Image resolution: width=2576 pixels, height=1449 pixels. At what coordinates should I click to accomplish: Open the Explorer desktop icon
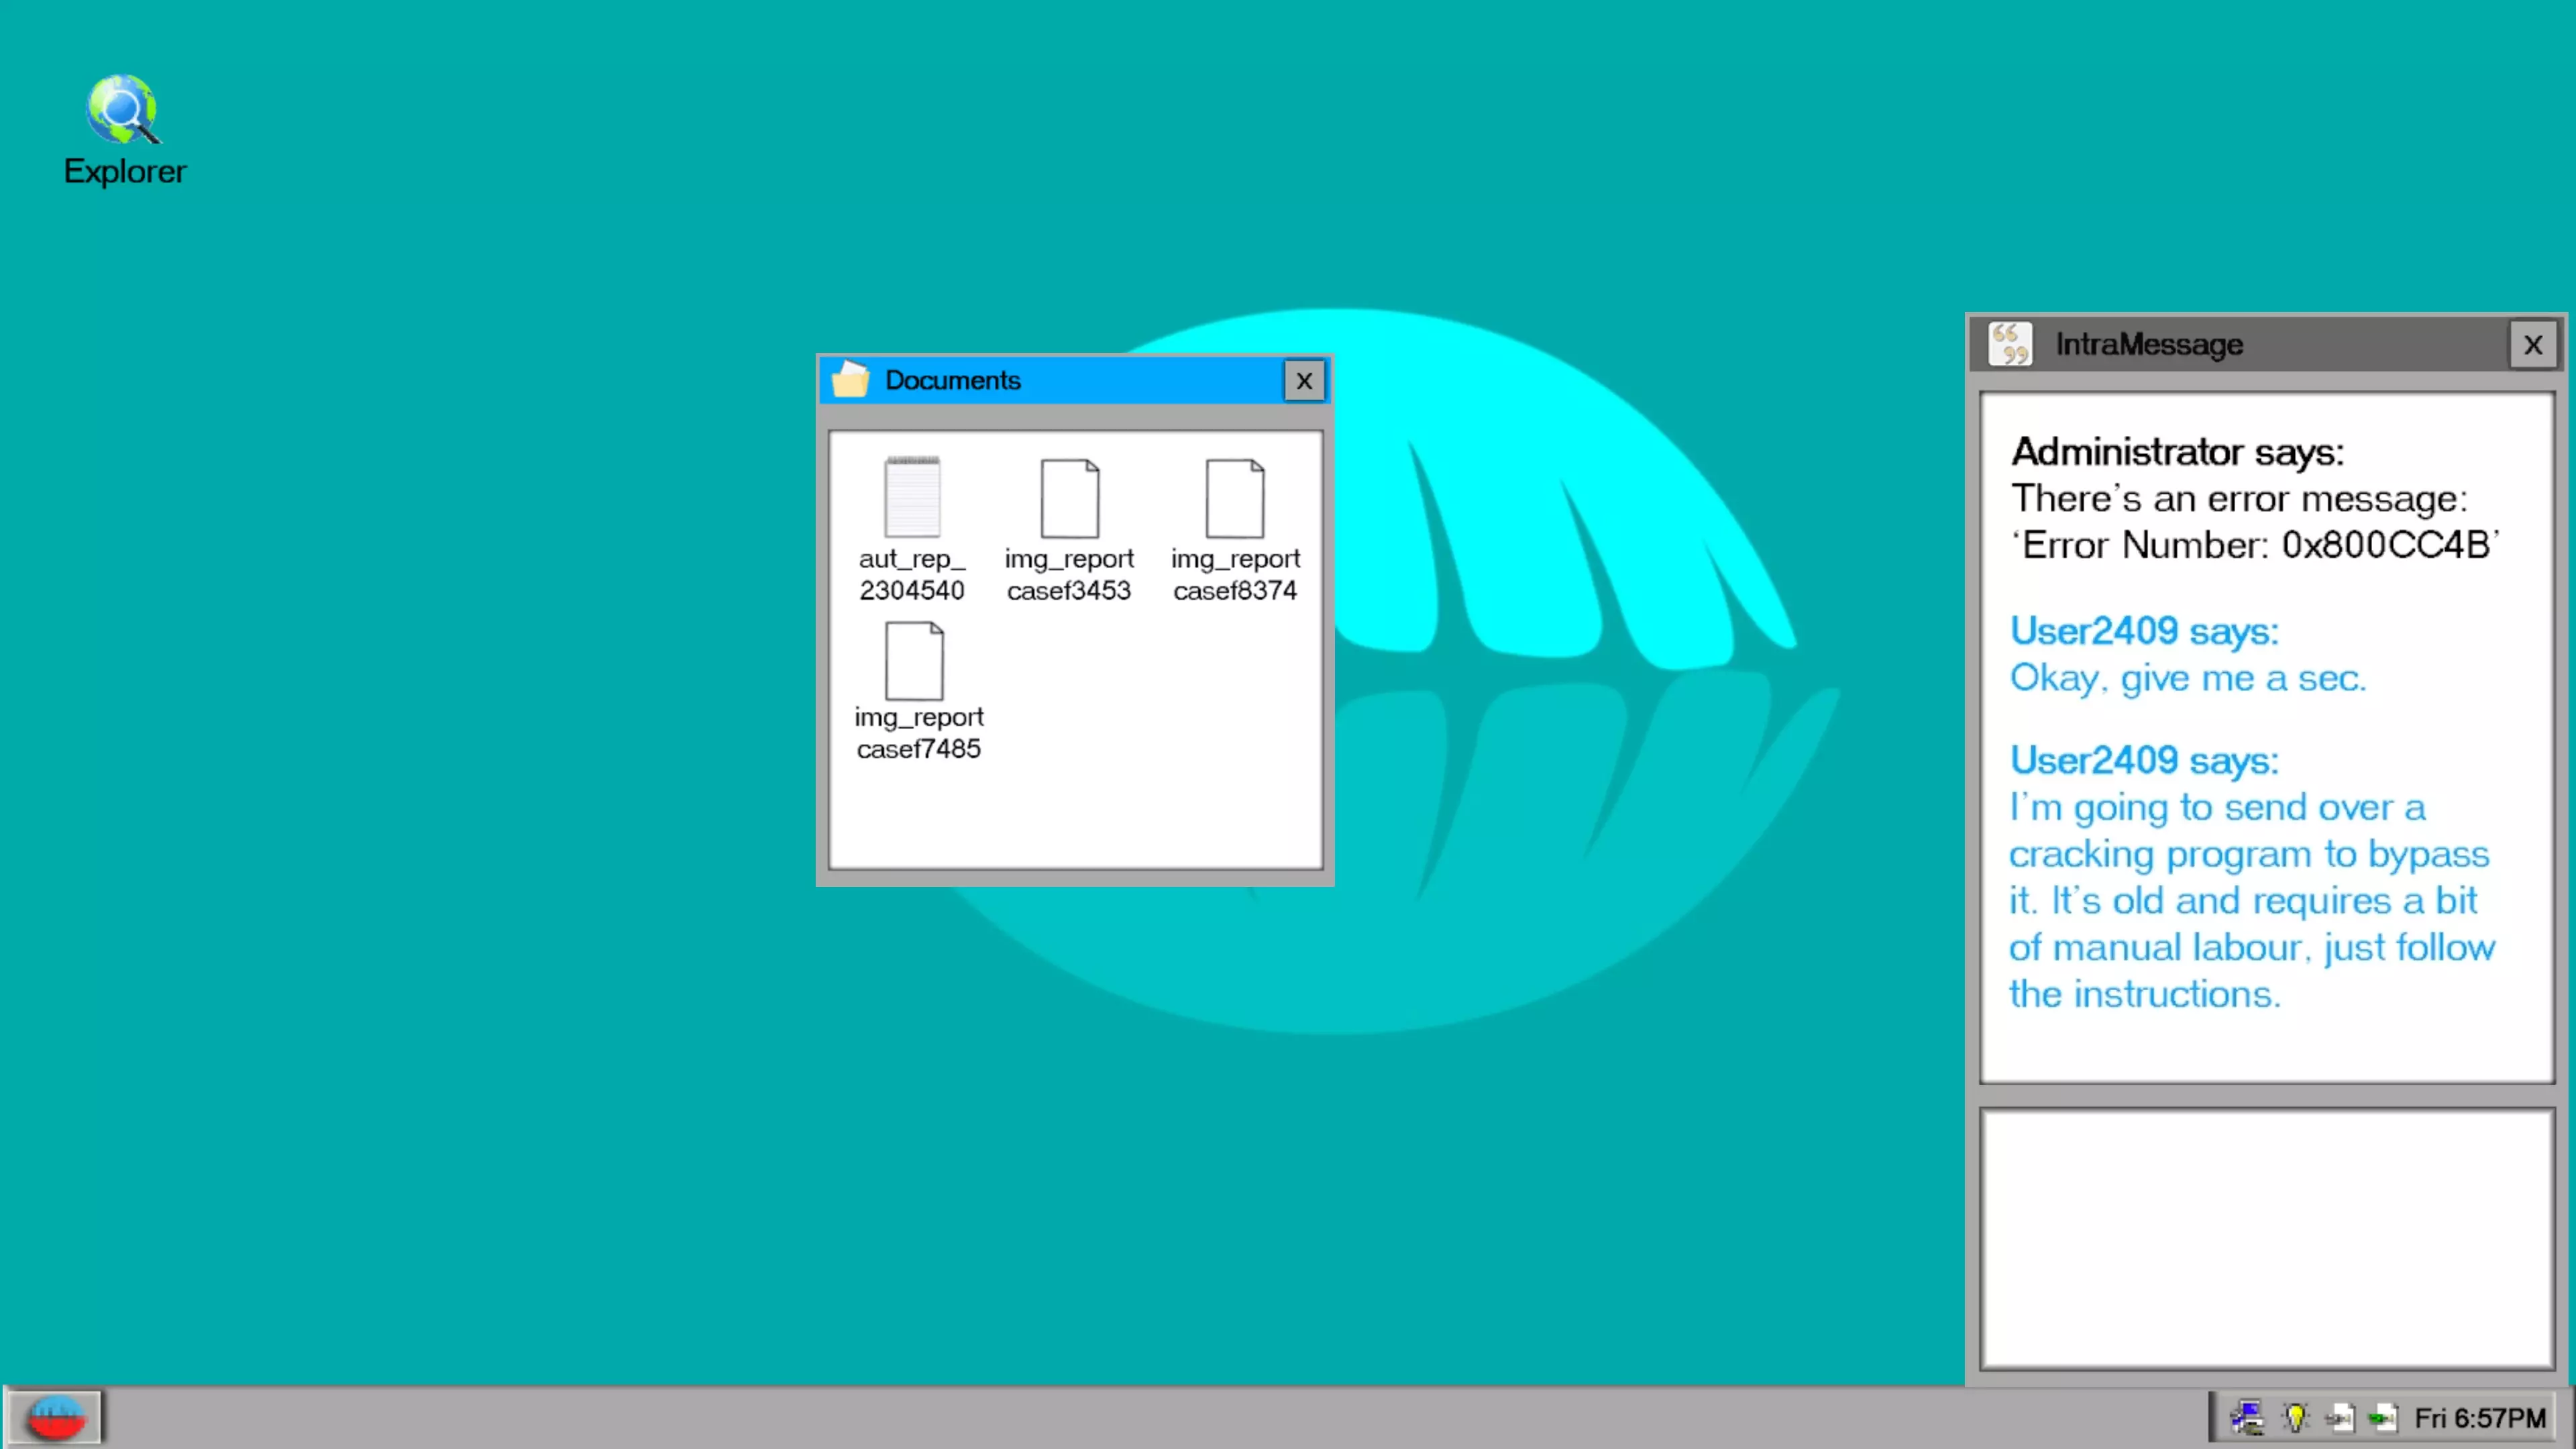(x=123, y=111)
